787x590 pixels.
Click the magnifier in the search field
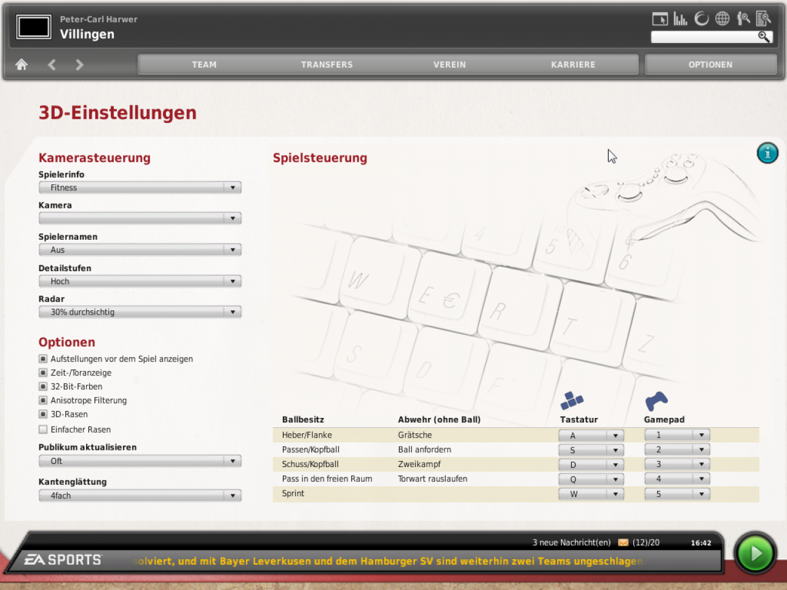pyautogui.click(x=764, y=37)
